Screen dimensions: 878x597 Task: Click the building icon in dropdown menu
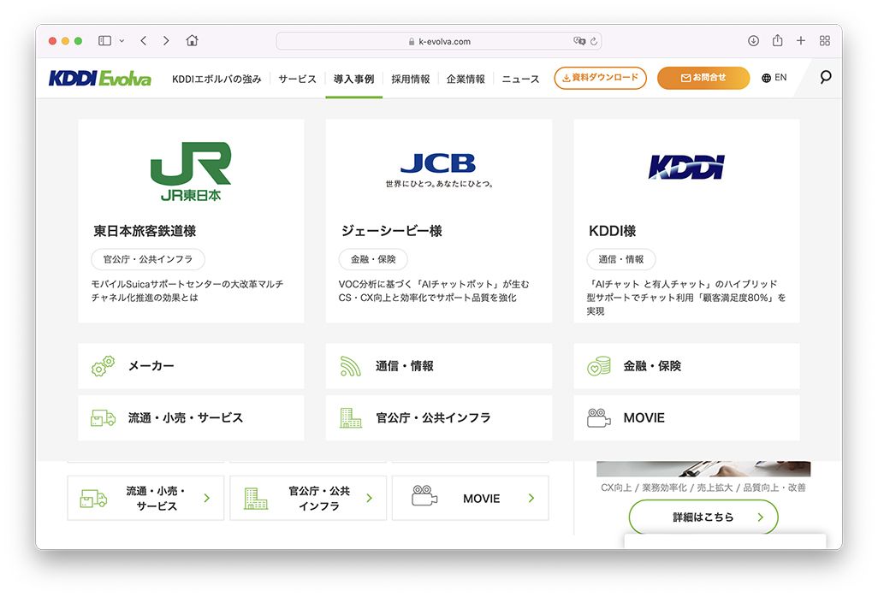tap(351, 417)
